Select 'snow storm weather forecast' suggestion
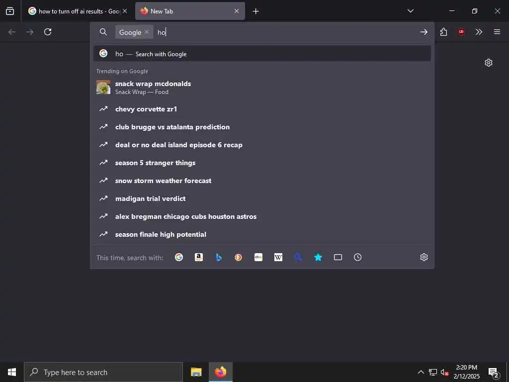 click(x=262, y=181)
